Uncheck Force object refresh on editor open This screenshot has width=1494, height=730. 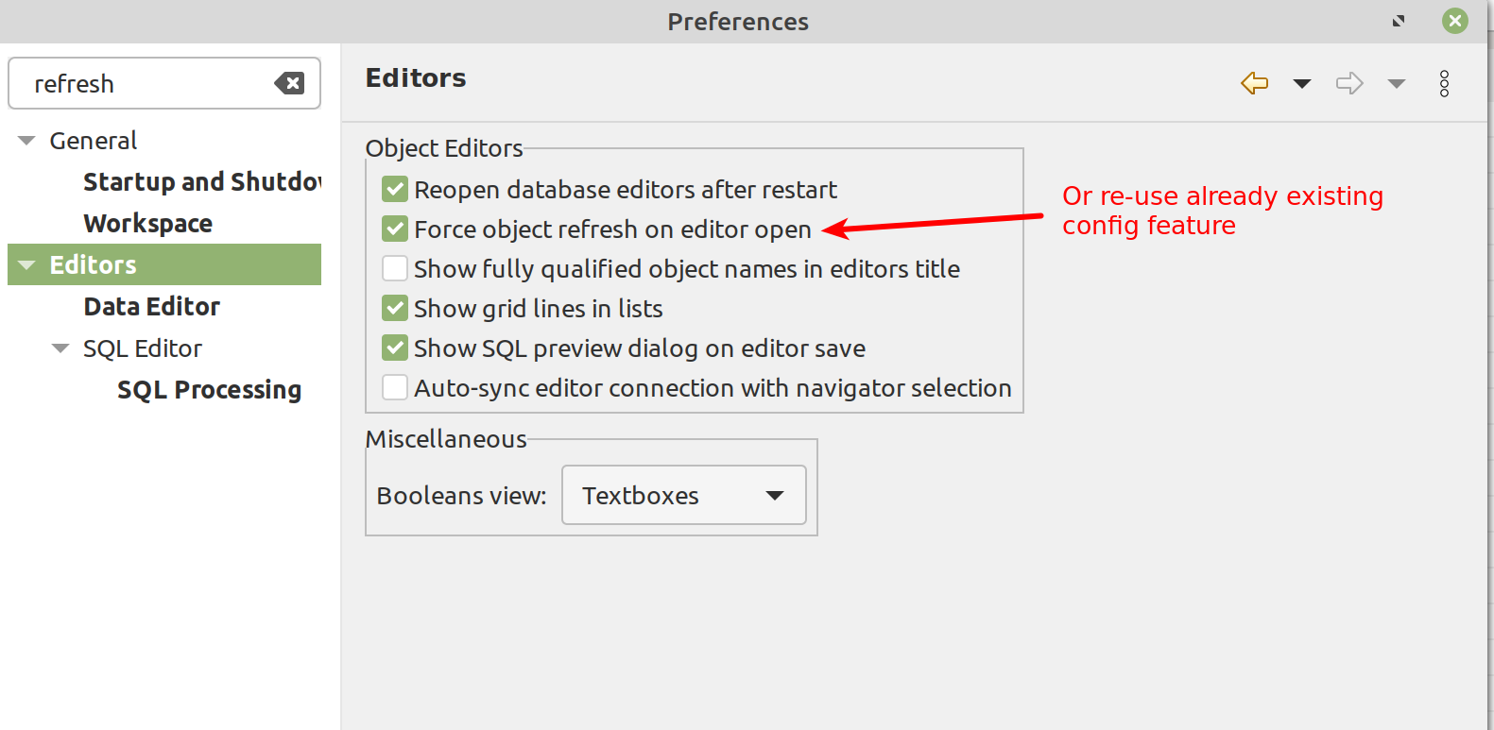pyautogui.click(x=394, y=229)
